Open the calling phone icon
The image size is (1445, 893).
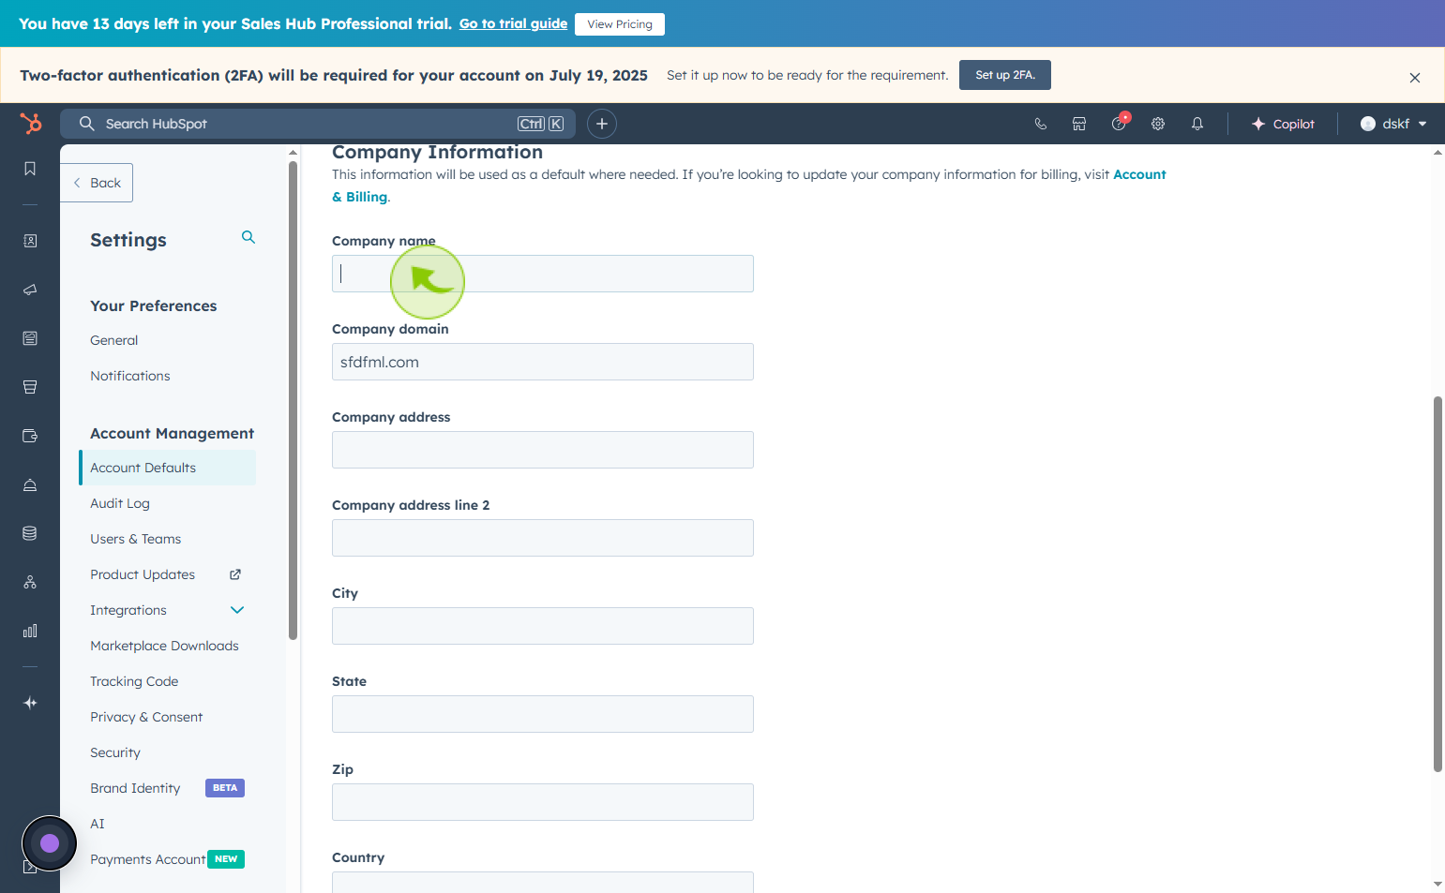1040,124
